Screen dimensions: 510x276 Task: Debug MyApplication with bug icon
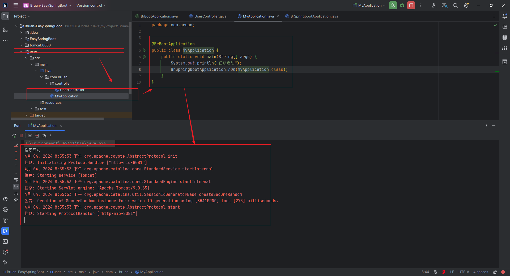[x=402, y=5]
